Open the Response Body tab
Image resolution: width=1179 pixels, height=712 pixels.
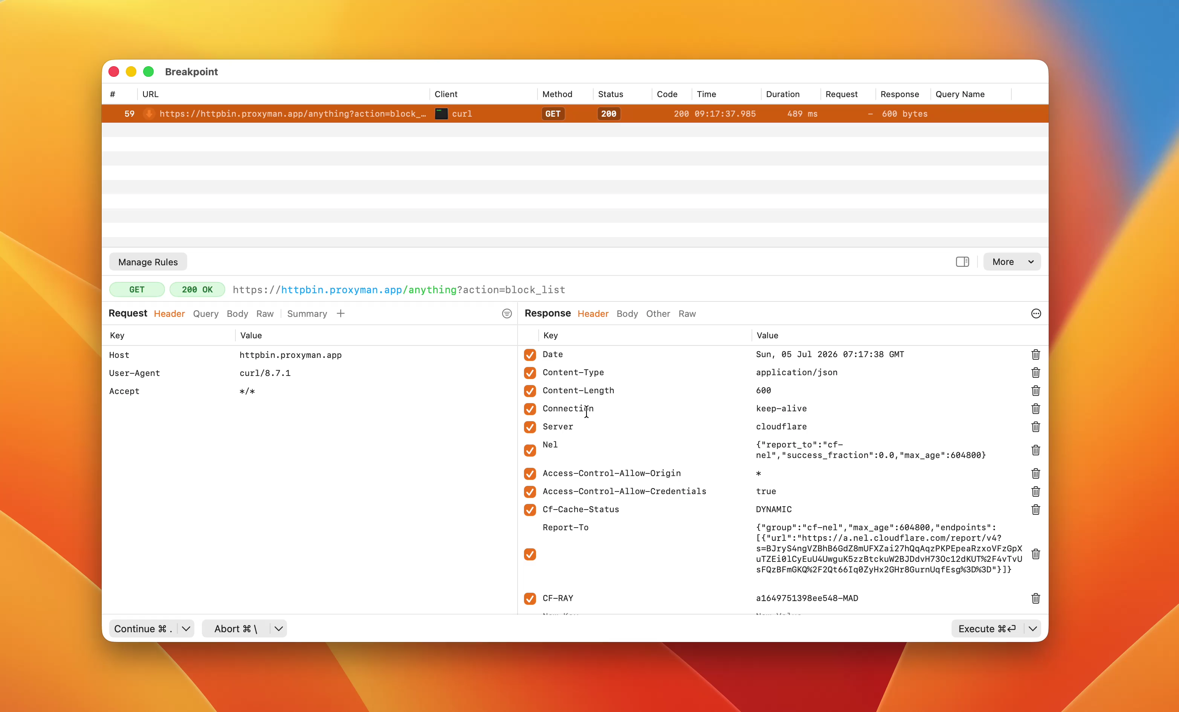coord(627,314)
